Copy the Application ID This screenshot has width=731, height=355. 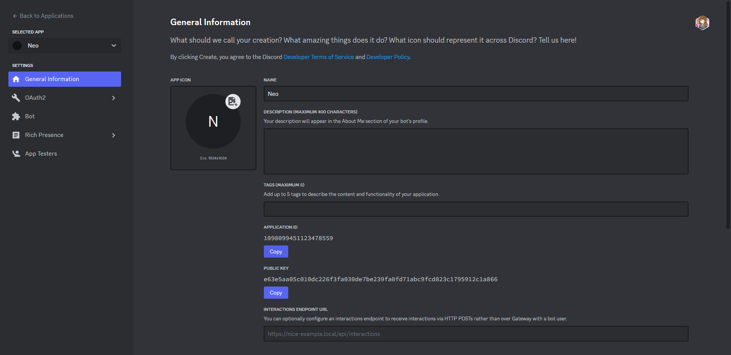tap(276, 252)
